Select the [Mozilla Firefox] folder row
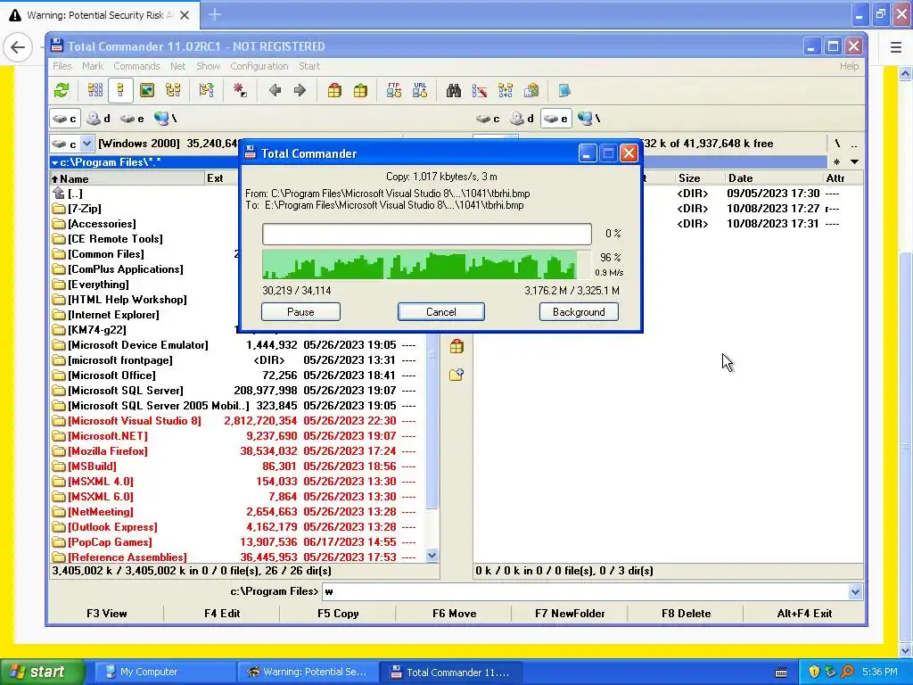This screenshot has width=913, height=685. pos(234,450)
